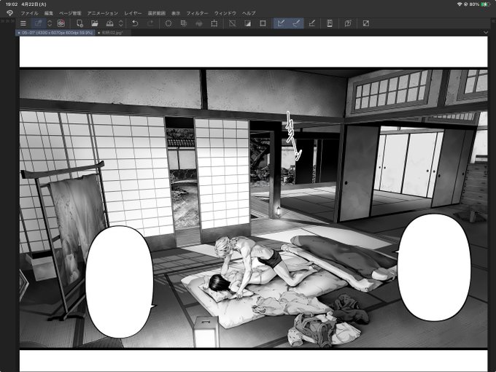
Task: Open the アニメーション menu
Action: (x=103, y=13)
